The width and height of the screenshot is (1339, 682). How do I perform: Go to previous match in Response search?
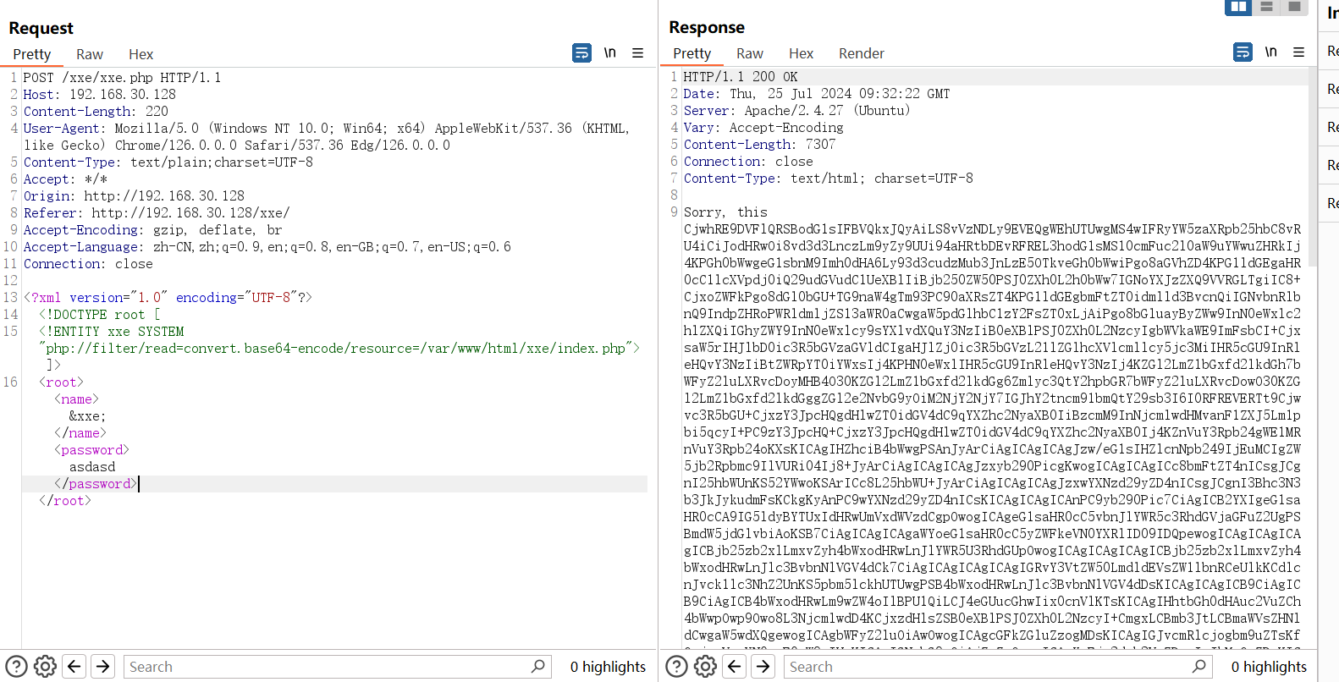[735, 667]
